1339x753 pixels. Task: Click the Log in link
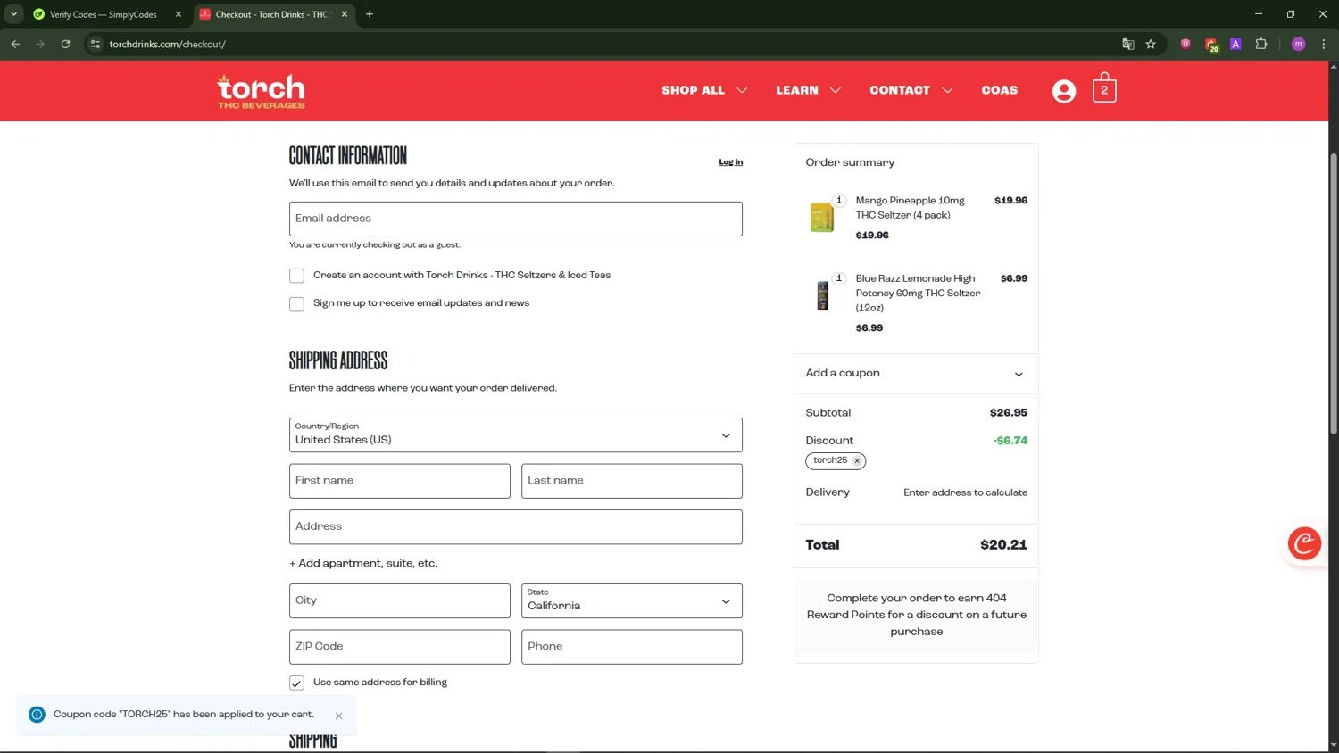pyautogui.click(x=731, y=162)
